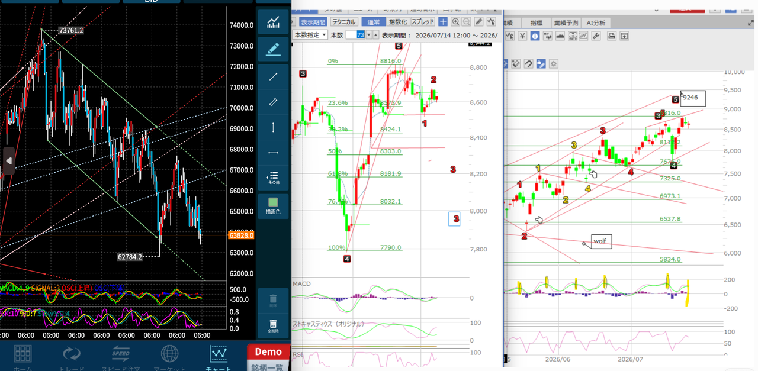
Task: Select the 9246 price label on the right chart
Action: 693,98
